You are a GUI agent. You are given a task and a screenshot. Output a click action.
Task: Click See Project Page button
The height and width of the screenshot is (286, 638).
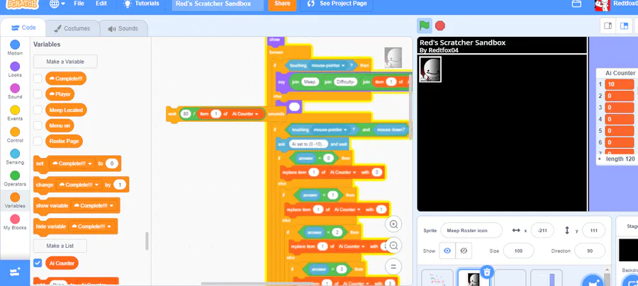click(x=337, y=4)
